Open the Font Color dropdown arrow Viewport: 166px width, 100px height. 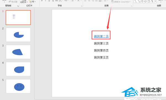click(x=81, y=1)
